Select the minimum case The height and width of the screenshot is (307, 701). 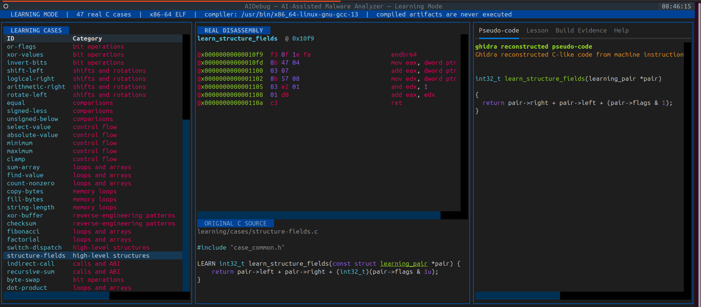(x=93, y=143)
